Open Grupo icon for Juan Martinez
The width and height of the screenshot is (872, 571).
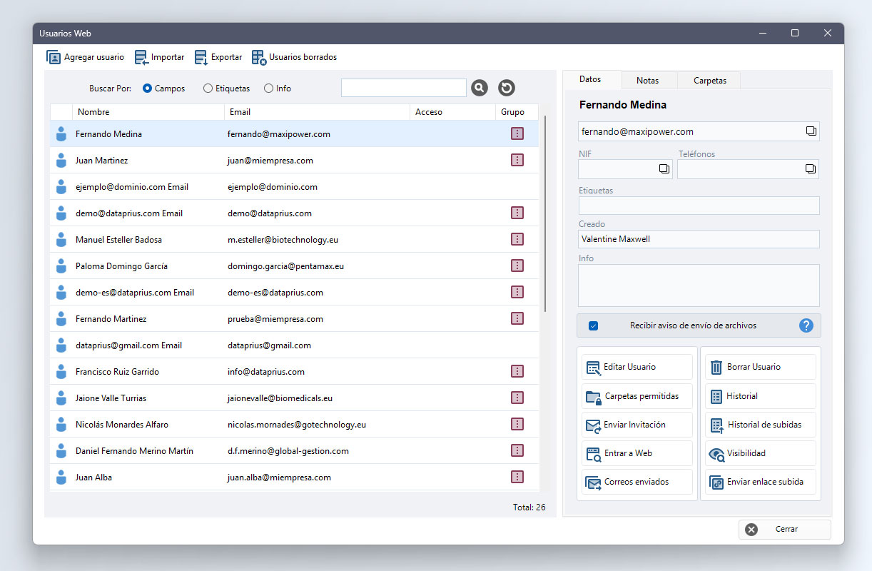[x=517, y=160]
